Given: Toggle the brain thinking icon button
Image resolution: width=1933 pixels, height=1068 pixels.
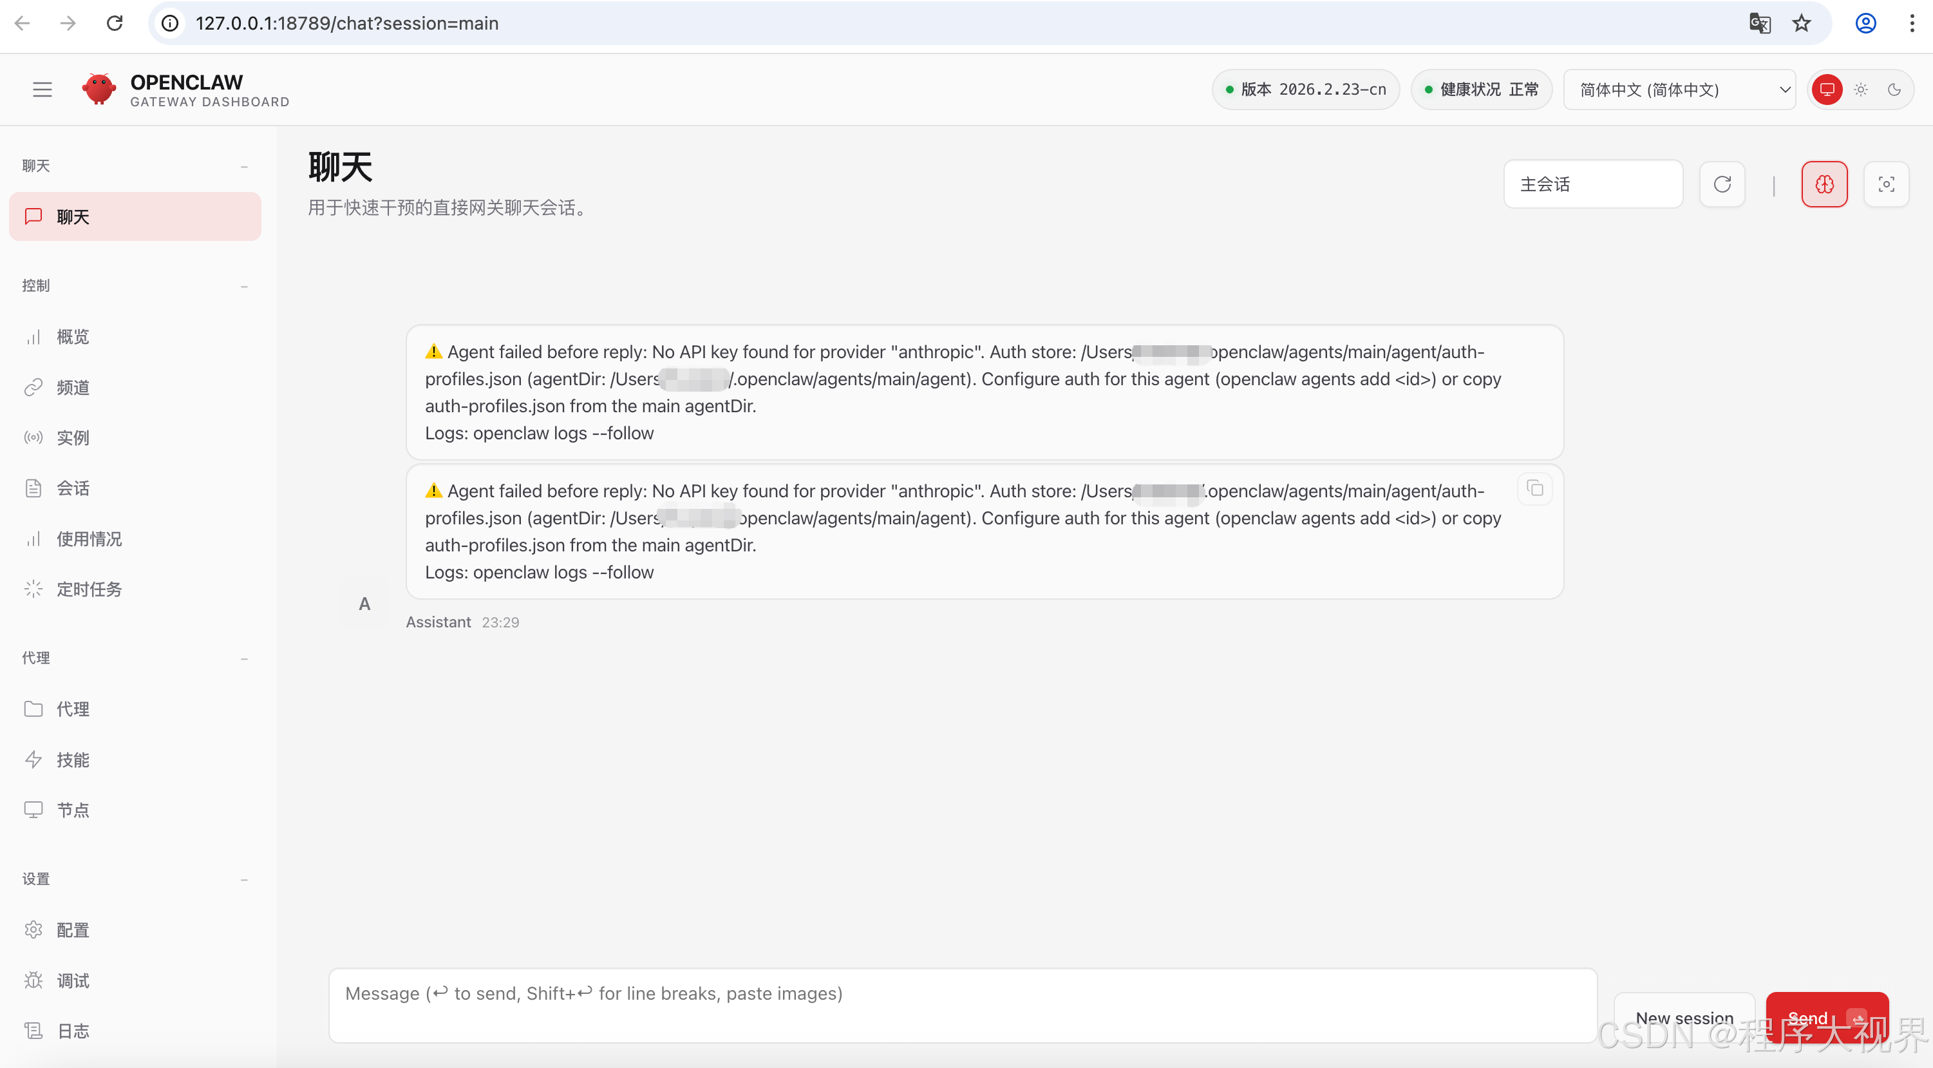Looking at the screenshot, I should [1824, 184].
